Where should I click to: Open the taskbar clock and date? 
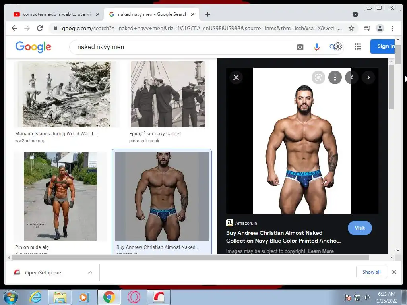coord(387,297)
